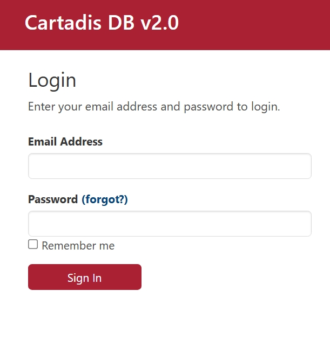Viewport: 330px width, 346px height.
Task: Click the field below the Password label
Action: pyautogui.click(x=170, y=224)
